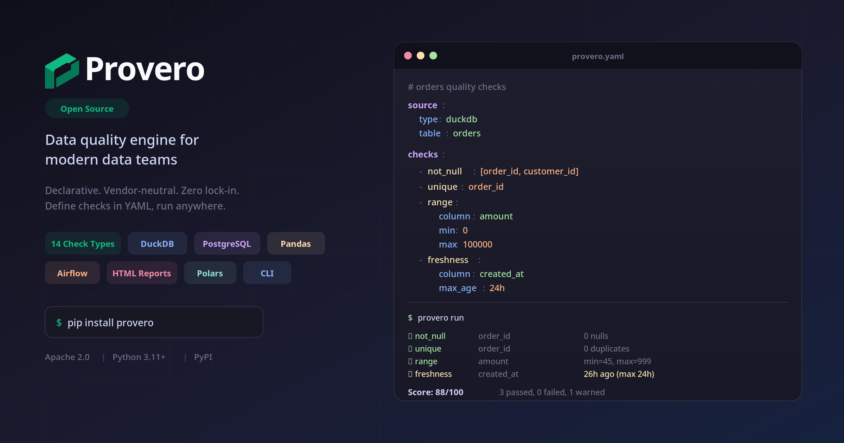Expand the source section in provero.yaml
This screenshot has height=443, width=844.
(423, 105)
